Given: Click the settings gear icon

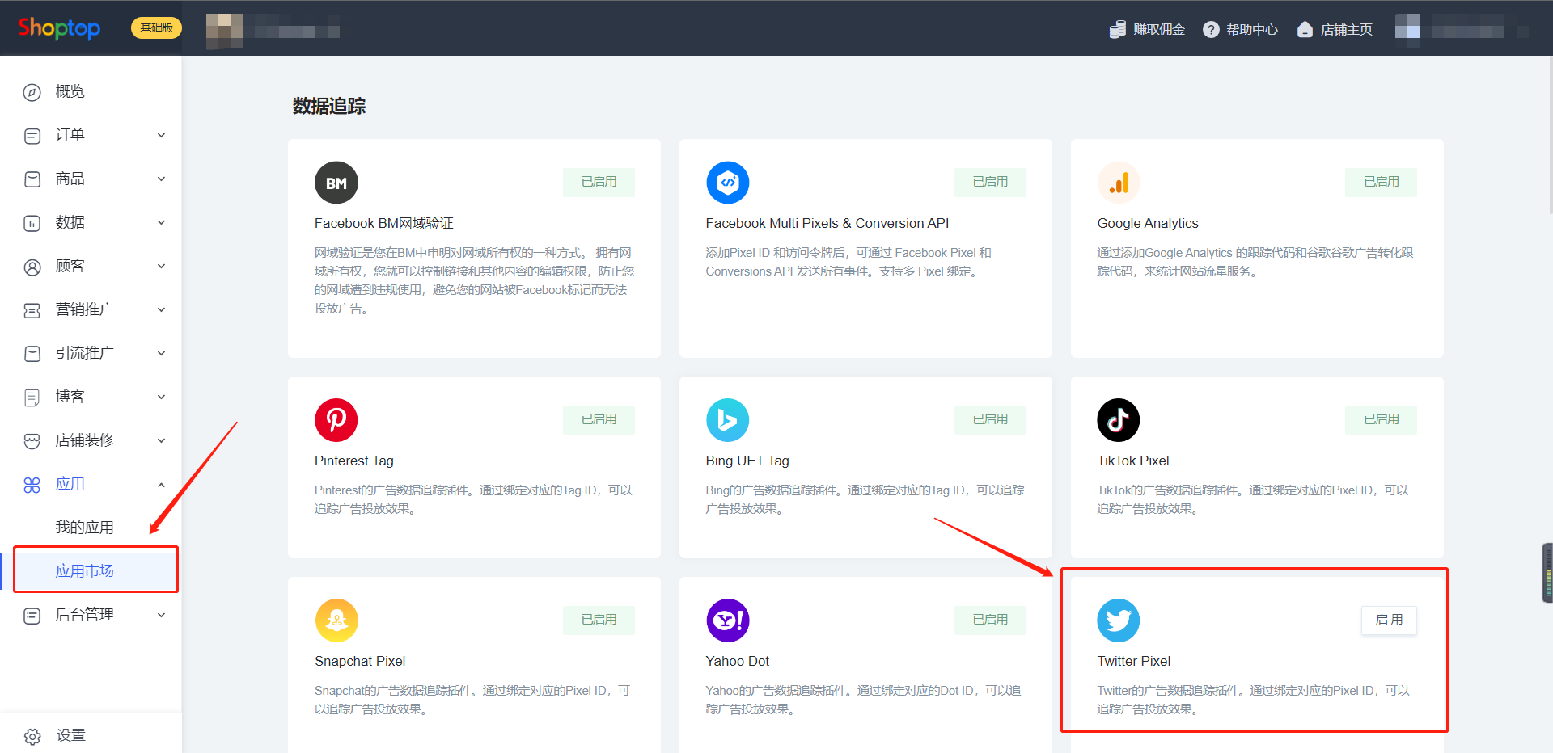Looking at the screenshot, I should coord(32,736).
